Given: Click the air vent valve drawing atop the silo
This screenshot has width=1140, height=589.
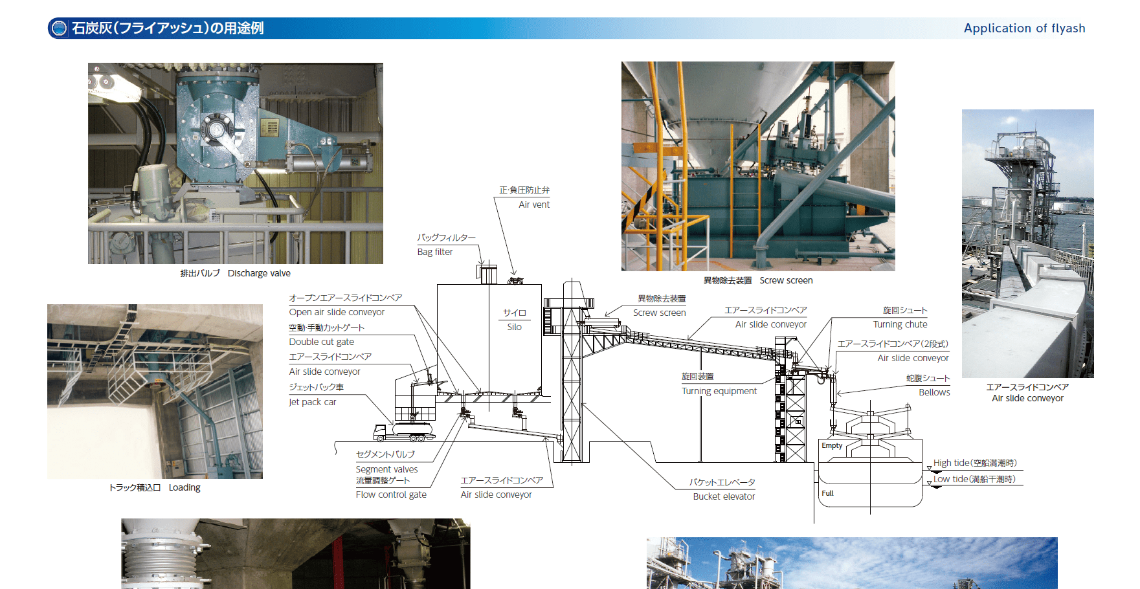Looking at the screenshot, I should tap(515, 281).
